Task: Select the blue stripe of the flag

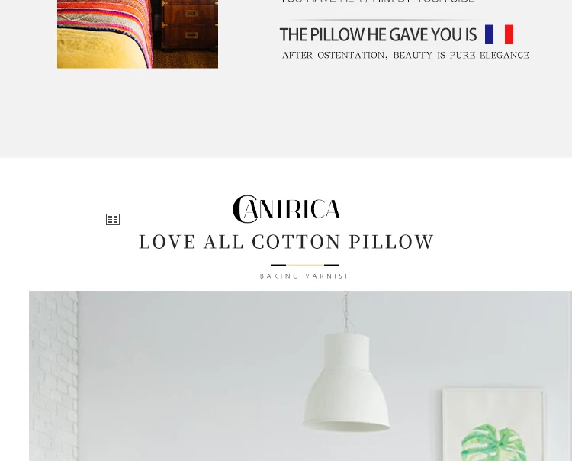Action: [489, 34]
